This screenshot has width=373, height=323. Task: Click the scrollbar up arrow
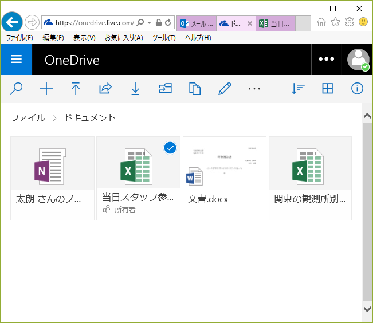pyautogui.click(x=367, y=116)
